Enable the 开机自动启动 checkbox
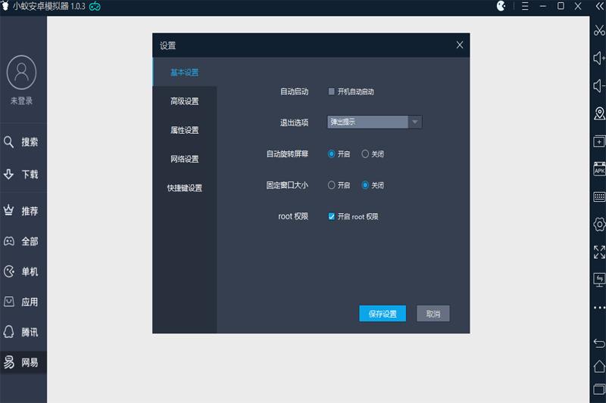The image size is (606, 403). (332, 91)
